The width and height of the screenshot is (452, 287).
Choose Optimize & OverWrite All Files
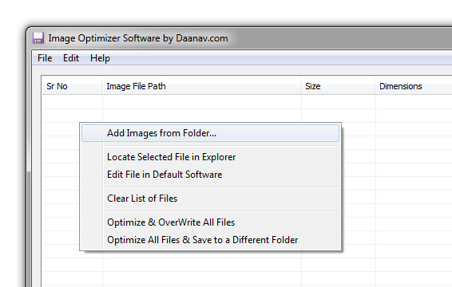click(x=211, y=222)
